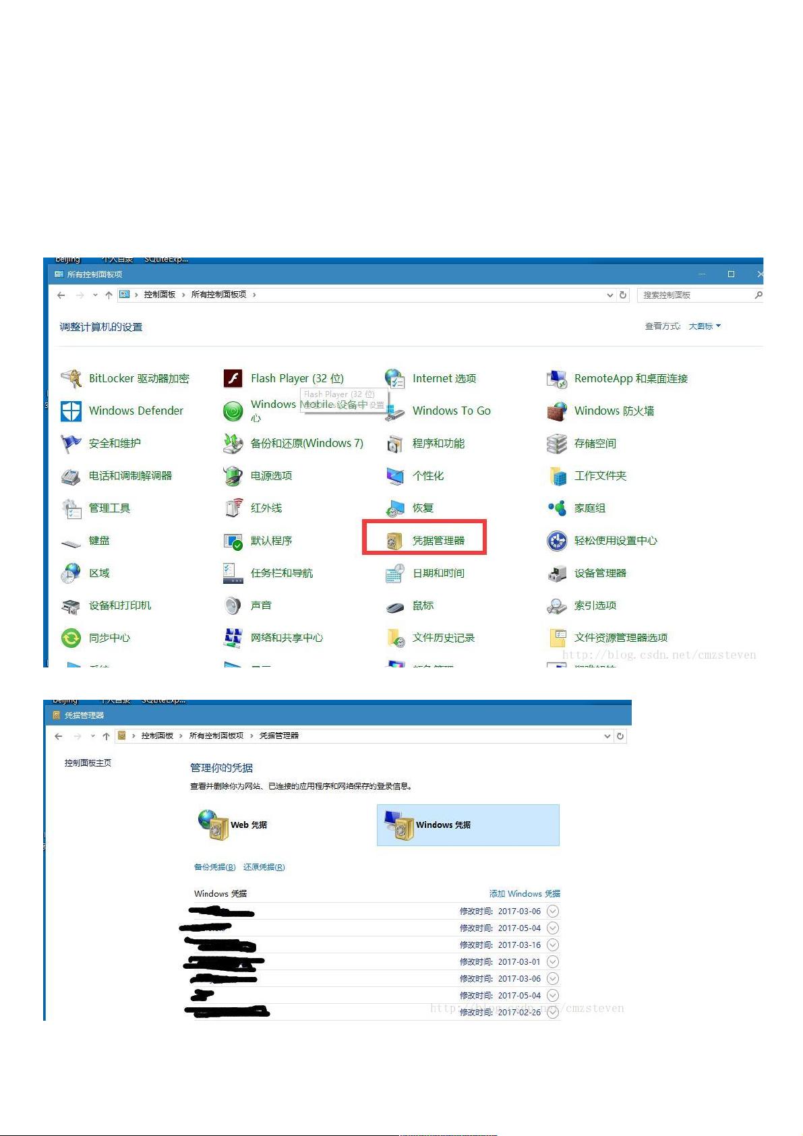Open Windows Defender shield icon
This screenshot has height=1136, width=803.
click(x=71, y=411)
